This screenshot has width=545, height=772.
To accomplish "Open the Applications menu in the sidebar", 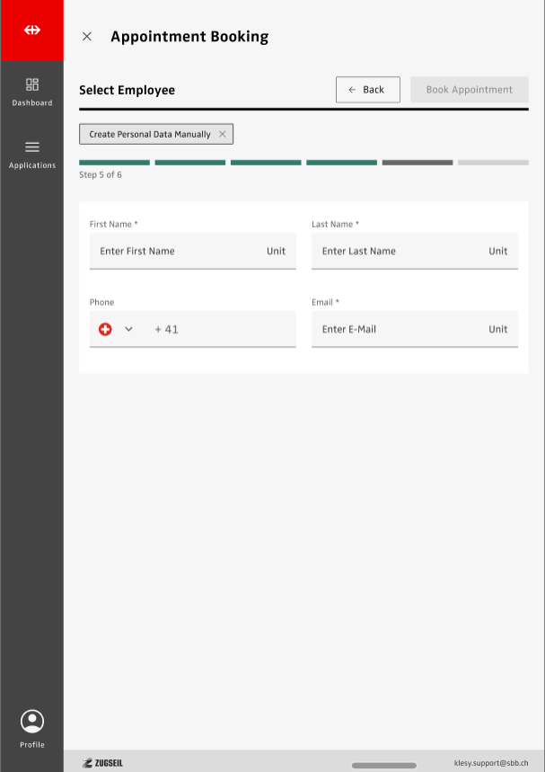I will [x=31, y=154].
